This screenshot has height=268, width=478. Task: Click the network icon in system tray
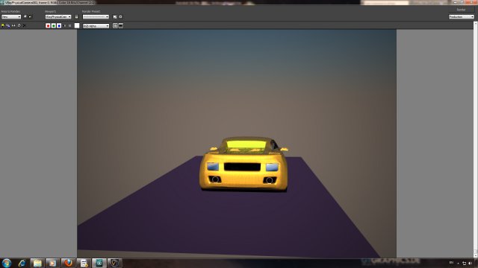(x=464, y=263)
